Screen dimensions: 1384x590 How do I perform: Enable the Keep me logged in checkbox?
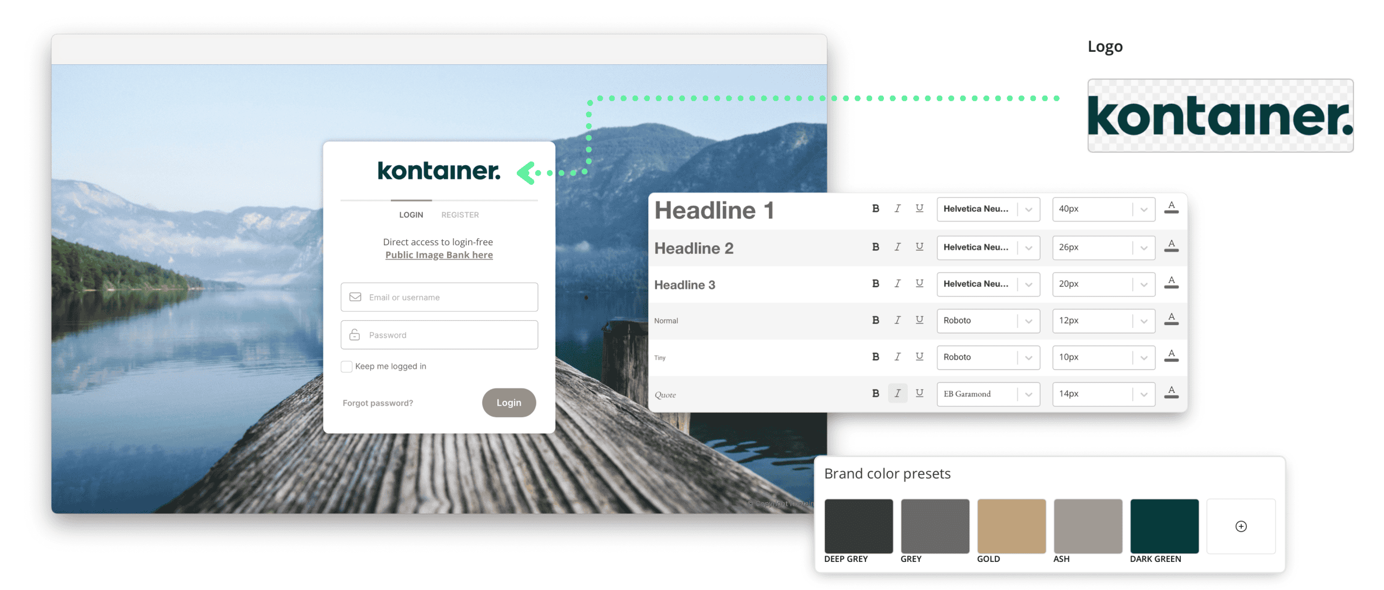click(x=347, y=366)
